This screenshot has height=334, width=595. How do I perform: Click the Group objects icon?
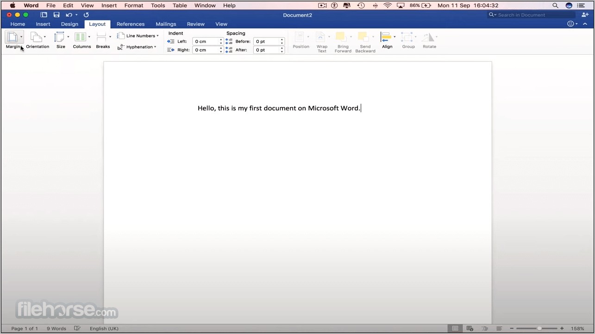click(407, 37)
